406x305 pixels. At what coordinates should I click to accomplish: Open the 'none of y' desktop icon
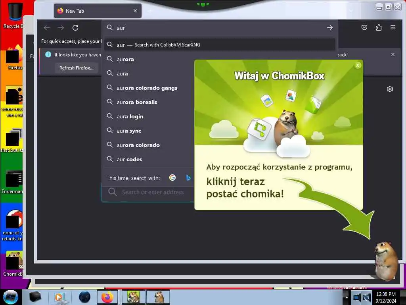[12, 225]
